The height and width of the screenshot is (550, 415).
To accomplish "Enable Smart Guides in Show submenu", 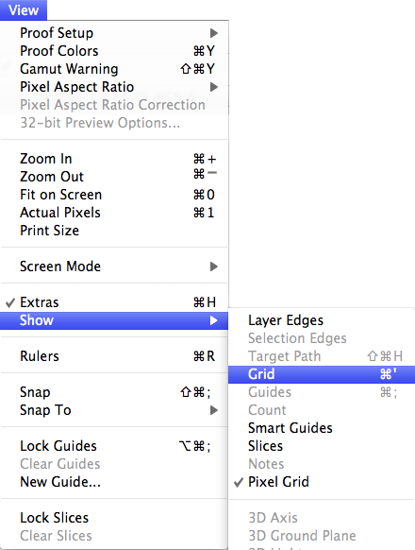I will click(x=322, y=428).
